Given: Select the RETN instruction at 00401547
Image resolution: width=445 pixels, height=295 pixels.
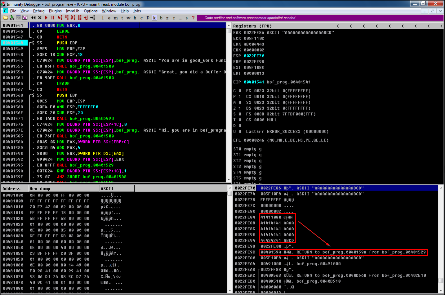Looking at the screenshot, I should (62, 37).
